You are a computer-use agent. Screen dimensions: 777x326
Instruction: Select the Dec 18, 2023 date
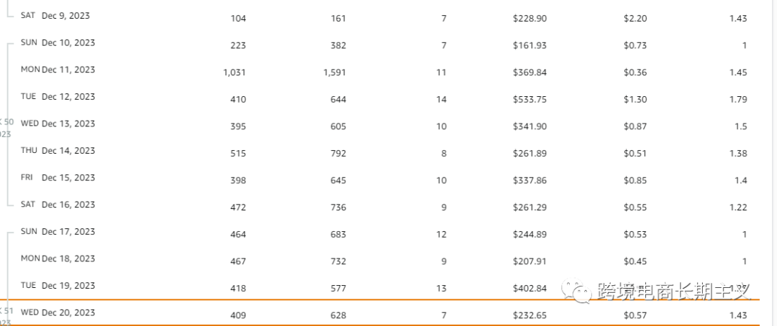[68, 259]
